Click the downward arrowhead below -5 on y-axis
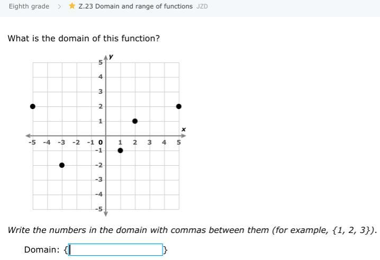The height and width of the screenshot is (260, 380). tap(106, 213)
